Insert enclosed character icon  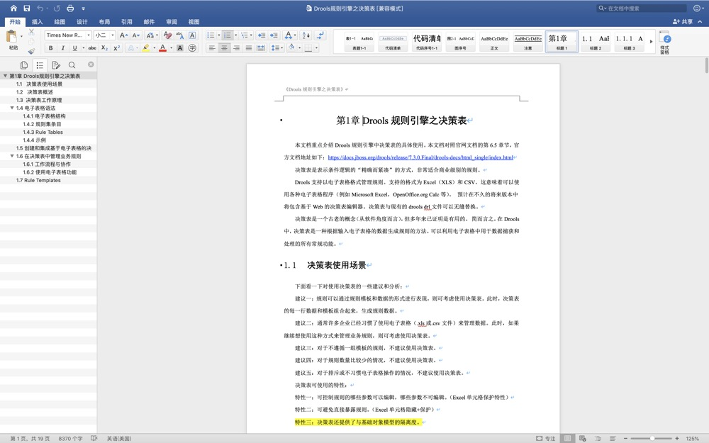click(x=192, y=48)
